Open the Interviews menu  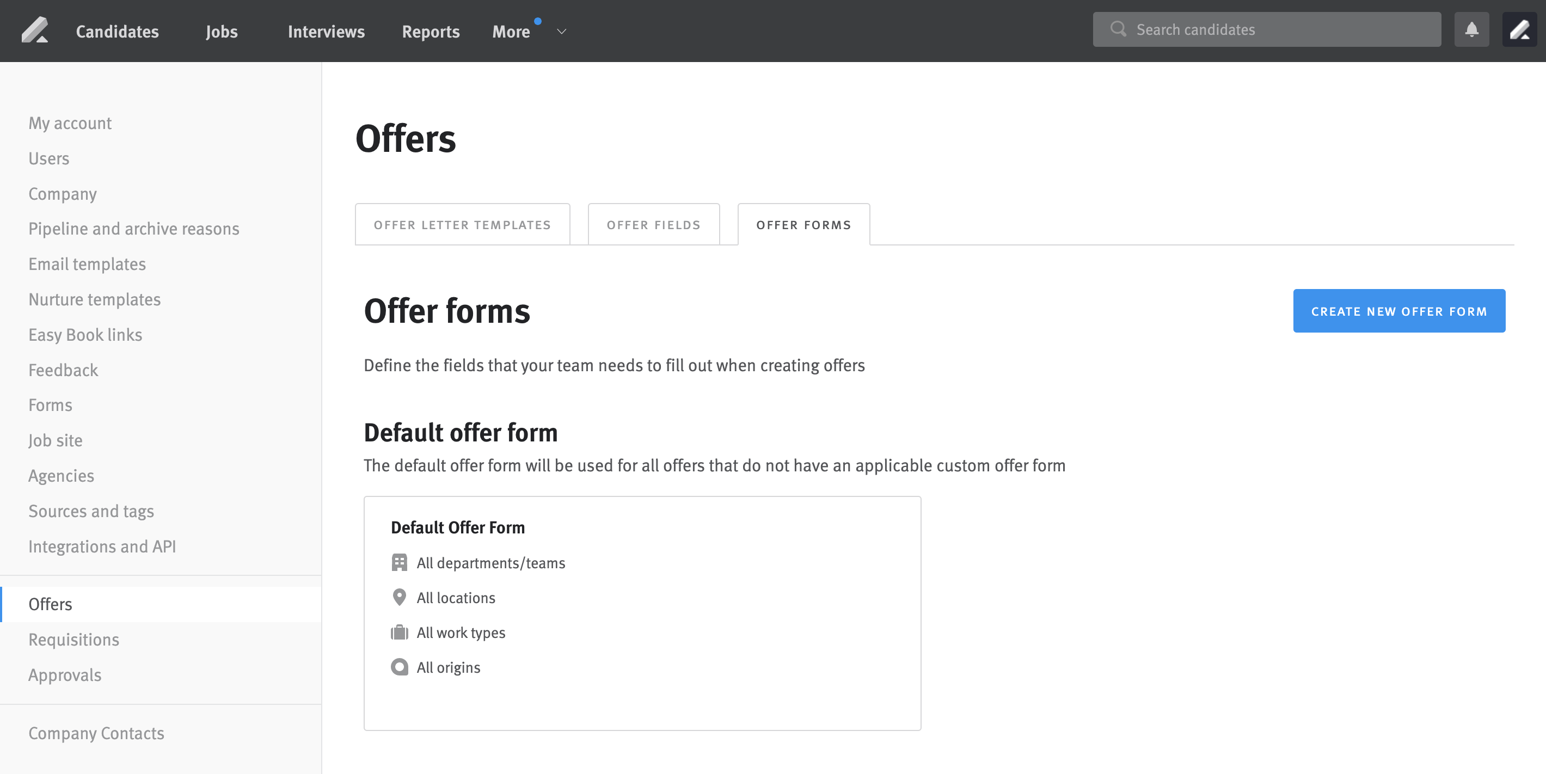[326, 31]
